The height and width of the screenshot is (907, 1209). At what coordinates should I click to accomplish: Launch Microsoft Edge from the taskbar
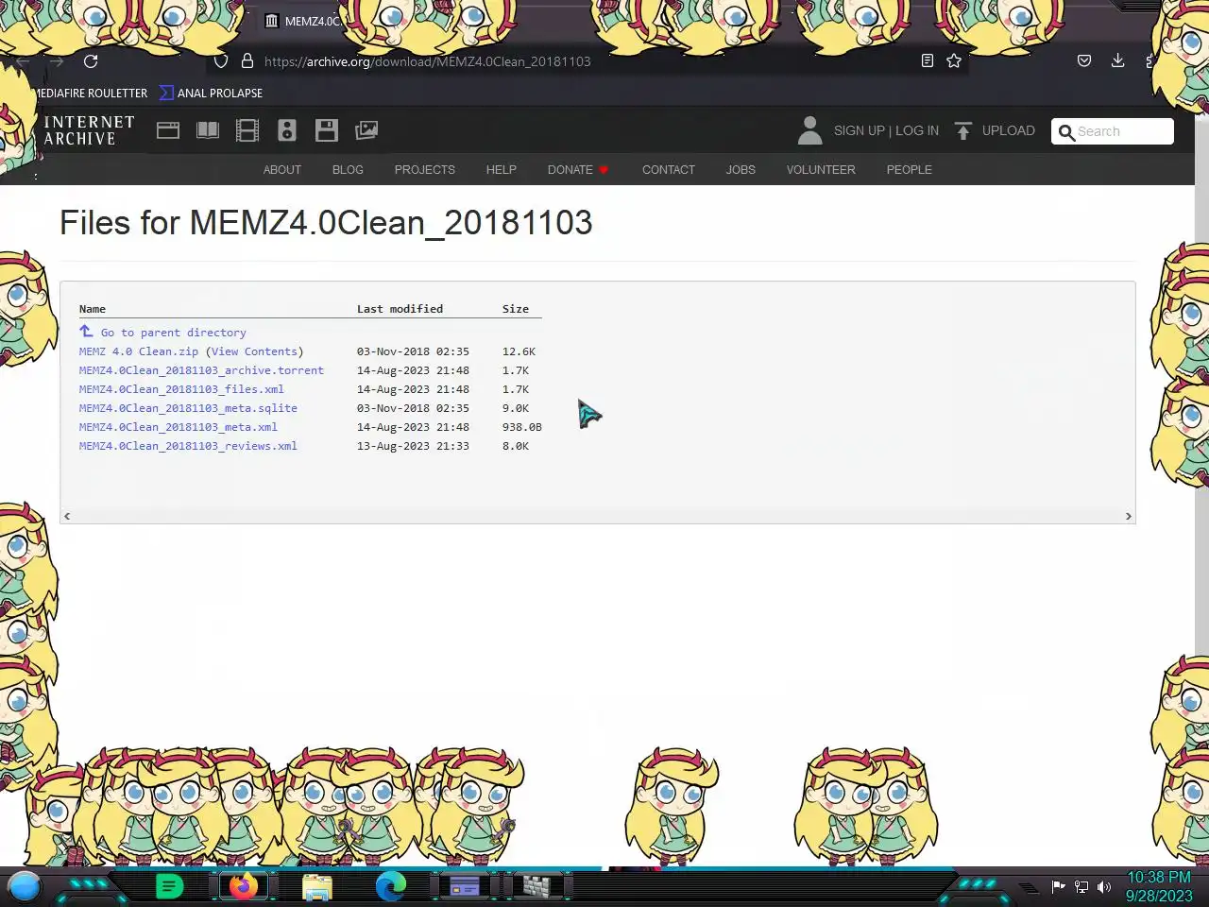(x=391, y=886)
